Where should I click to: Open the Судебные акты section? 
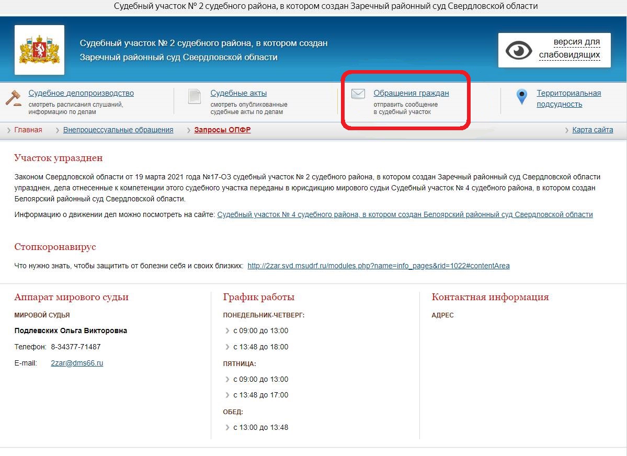click(x=239, y=93)
